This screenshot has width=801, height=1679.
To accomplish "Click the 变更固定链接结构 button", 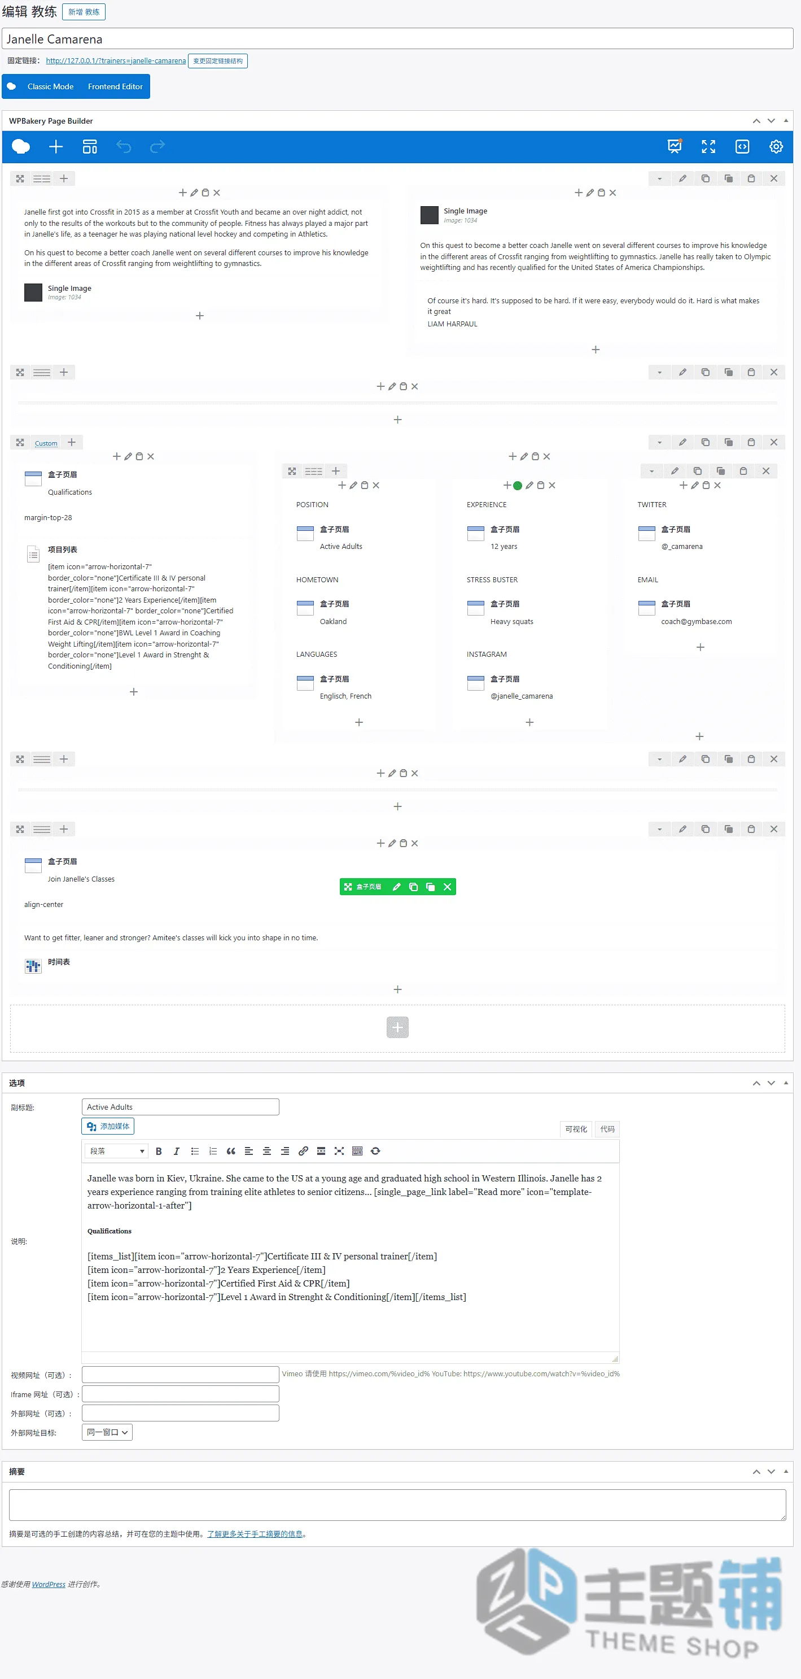I will pyautogui.click(x=217, y=61).
